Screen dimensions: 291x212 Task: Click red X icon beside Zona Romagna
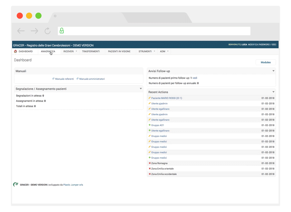pyautogui.click(x=149, y=163)
